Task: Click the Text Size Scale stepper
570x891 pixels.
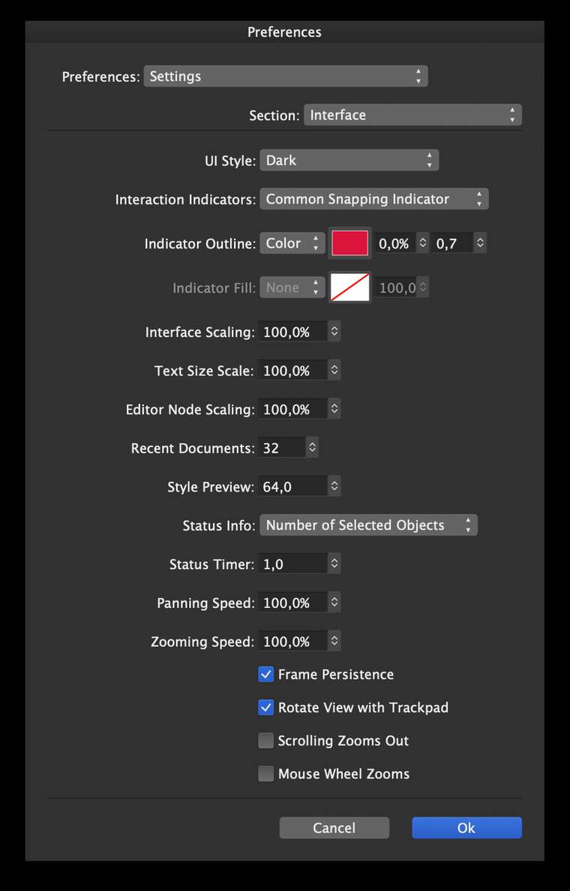Action: (x=334, y=371)
